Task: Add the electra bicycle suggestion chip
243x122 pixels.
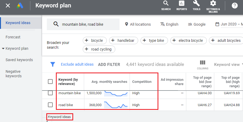Action: coord(188,40)
